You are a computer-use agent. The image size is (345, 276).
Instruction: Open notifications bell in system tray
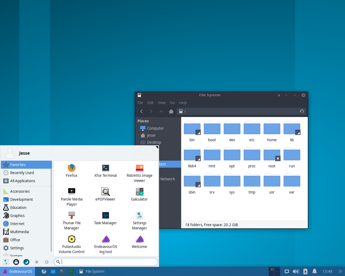315,271
